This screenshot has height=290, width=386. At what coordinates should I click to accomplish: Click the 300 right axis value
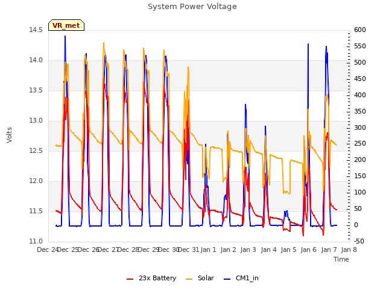[360, 127]
